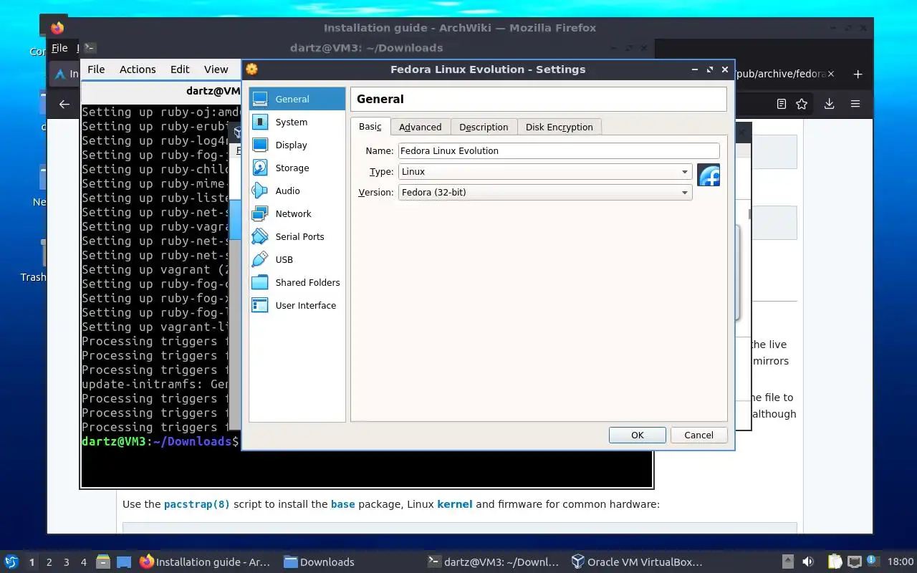Bookmark page with star icon in Firefox
Viewport: 917px width, 573px height.
(x=802, y=104)
